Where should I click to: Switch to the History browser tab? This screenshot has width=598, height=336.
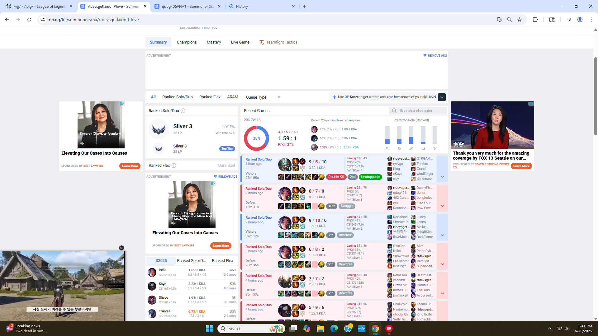261,6
